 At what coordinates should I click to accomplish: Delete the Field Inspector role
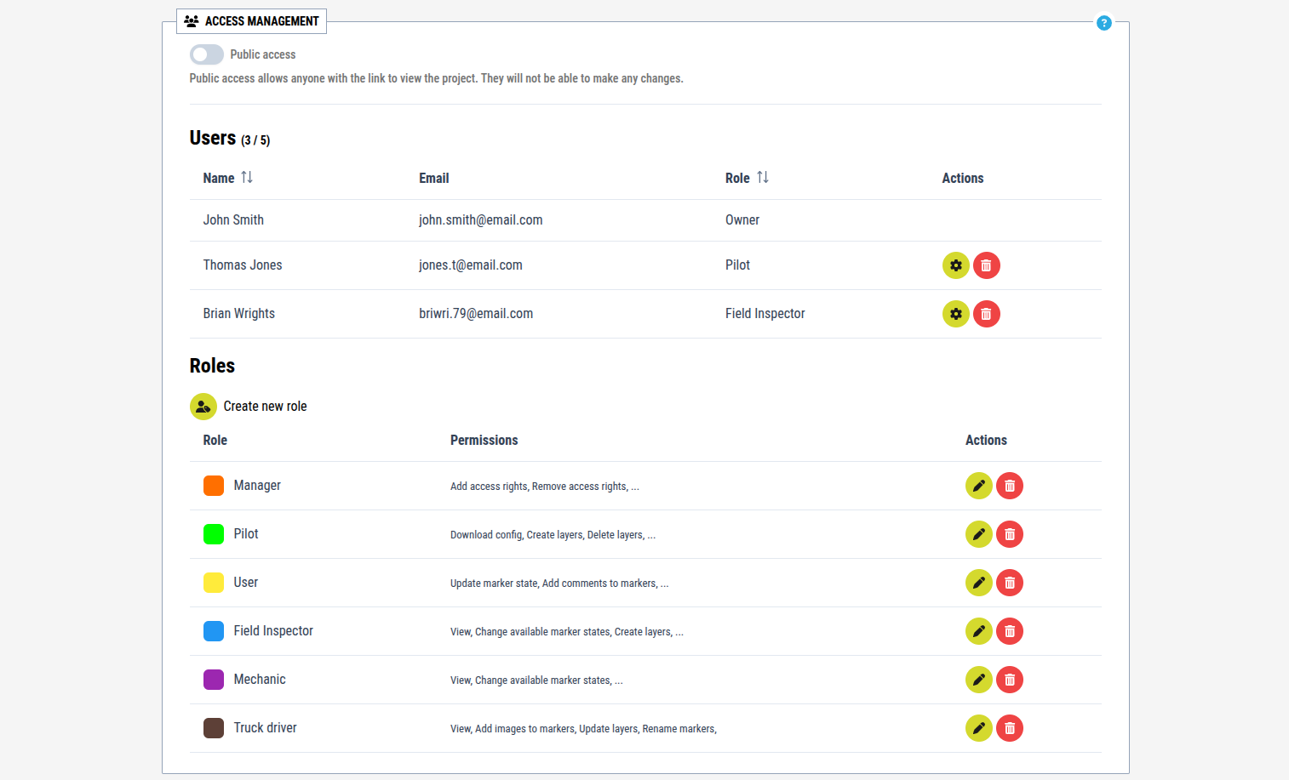(x=1010, y=631)
